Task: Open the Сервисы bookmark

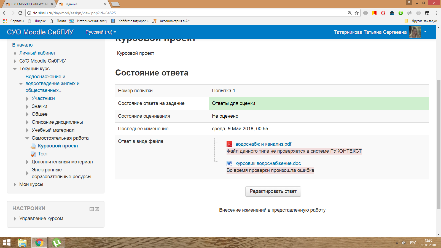Action: (x=17, y=21)
